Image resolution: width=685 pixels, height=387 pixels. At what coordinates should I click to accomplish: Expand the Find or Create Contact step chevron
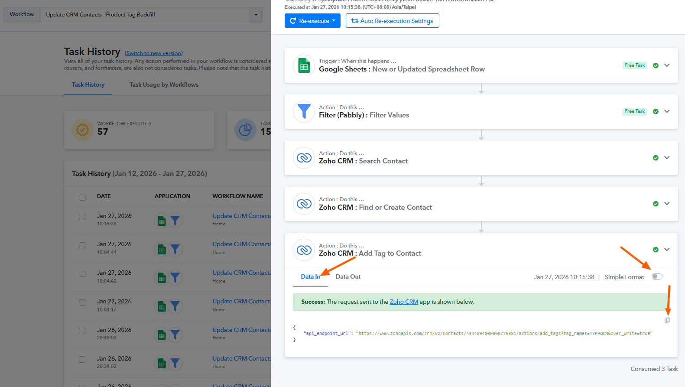[667, 204]
